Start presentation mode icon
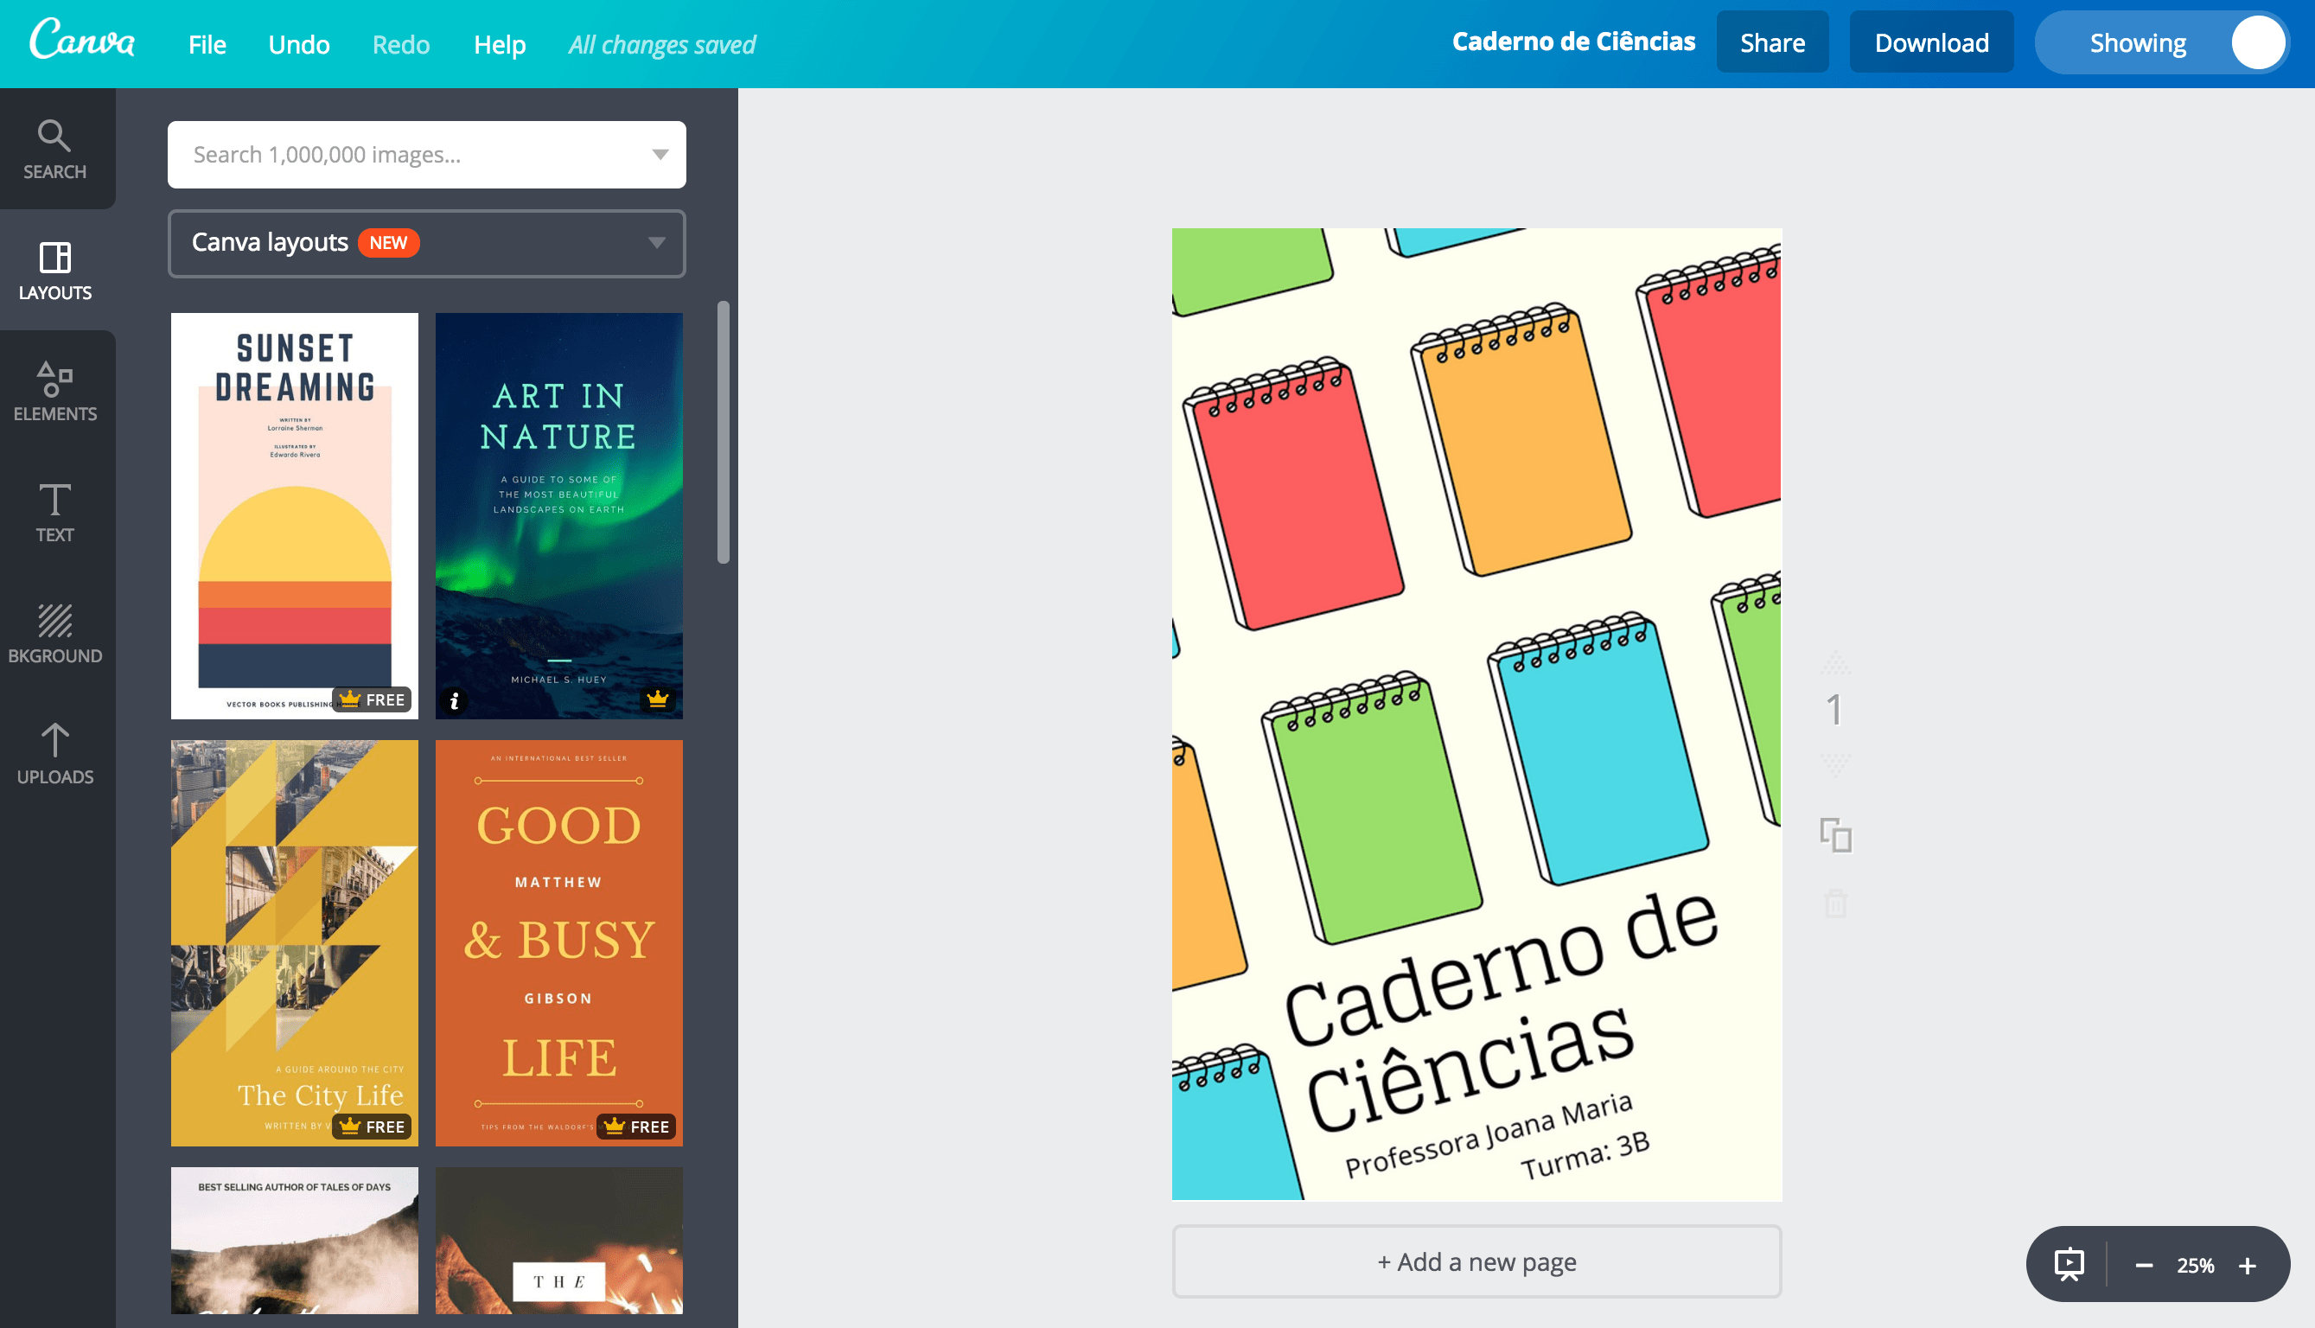2315x1328 pixels. [x=2069, y=1264]
